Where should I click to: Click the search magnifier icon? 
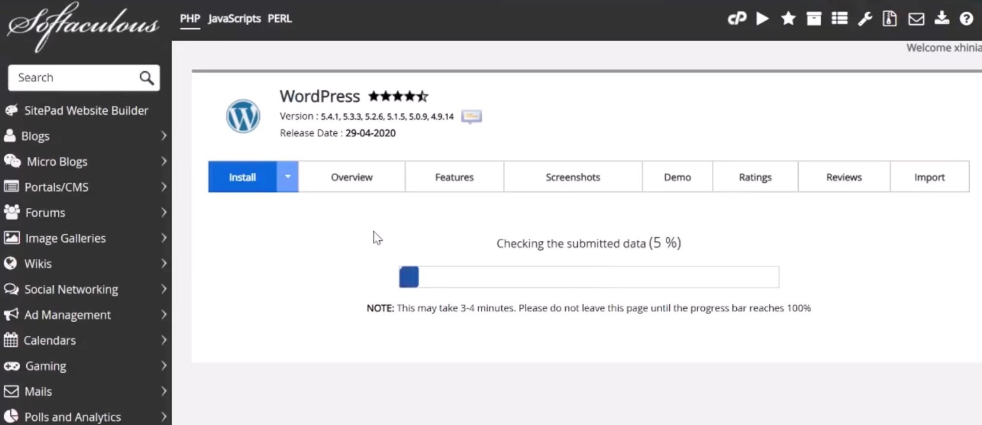(x=146, y=78)
